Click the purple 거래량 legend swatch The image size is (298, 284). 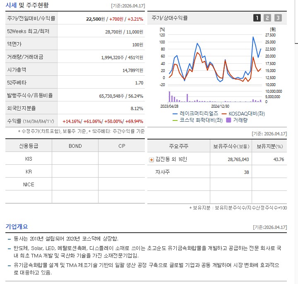point(228,120)
